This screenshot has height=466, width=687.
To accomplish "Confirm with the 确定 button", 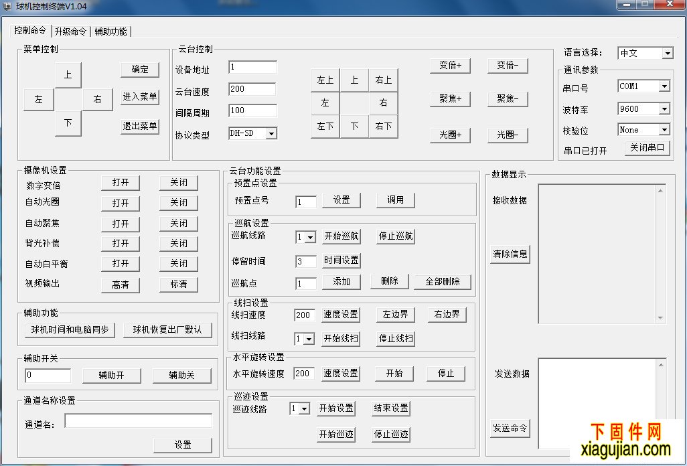I will (140, 70).
